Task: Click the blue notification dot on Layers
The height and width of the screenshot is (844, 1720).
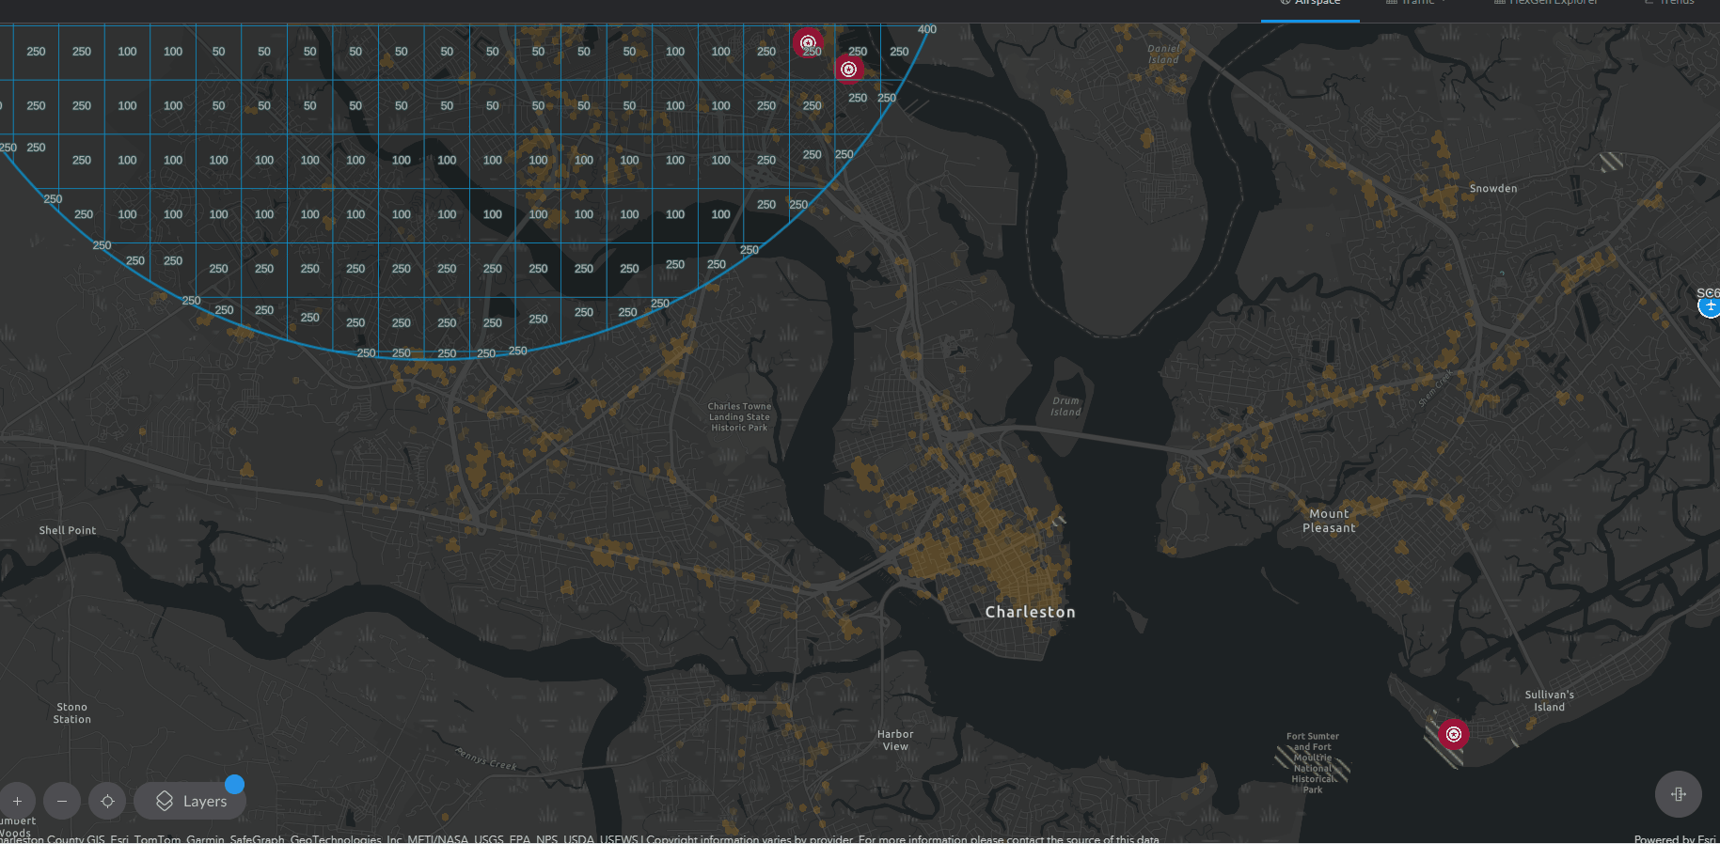Action: 235,784
